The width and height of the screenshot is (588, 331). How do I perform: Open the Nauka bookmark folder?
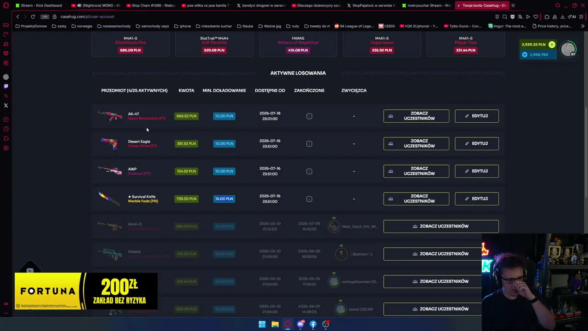point(245,26)
